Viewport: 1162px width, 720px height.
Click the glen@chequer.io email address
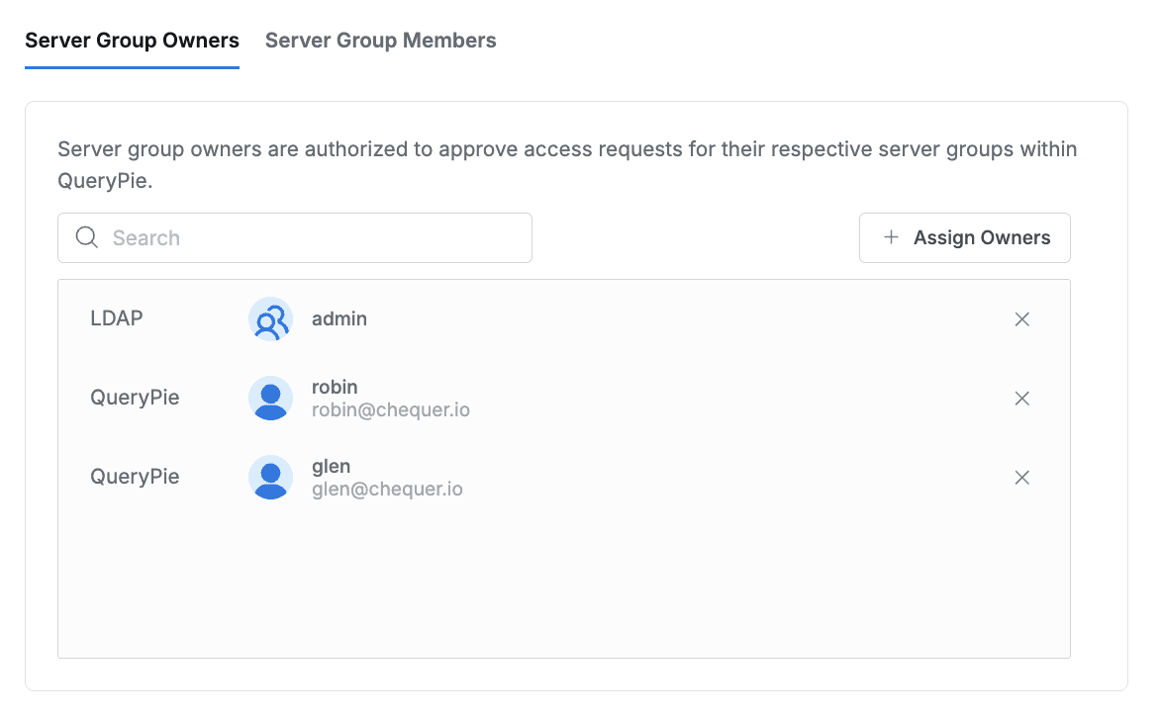[387, 489]
